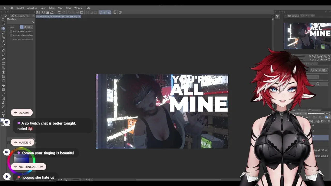Open the canvas tab list dropdown
Viewport: 331px width, 186px height.
[x=273, y=16]
